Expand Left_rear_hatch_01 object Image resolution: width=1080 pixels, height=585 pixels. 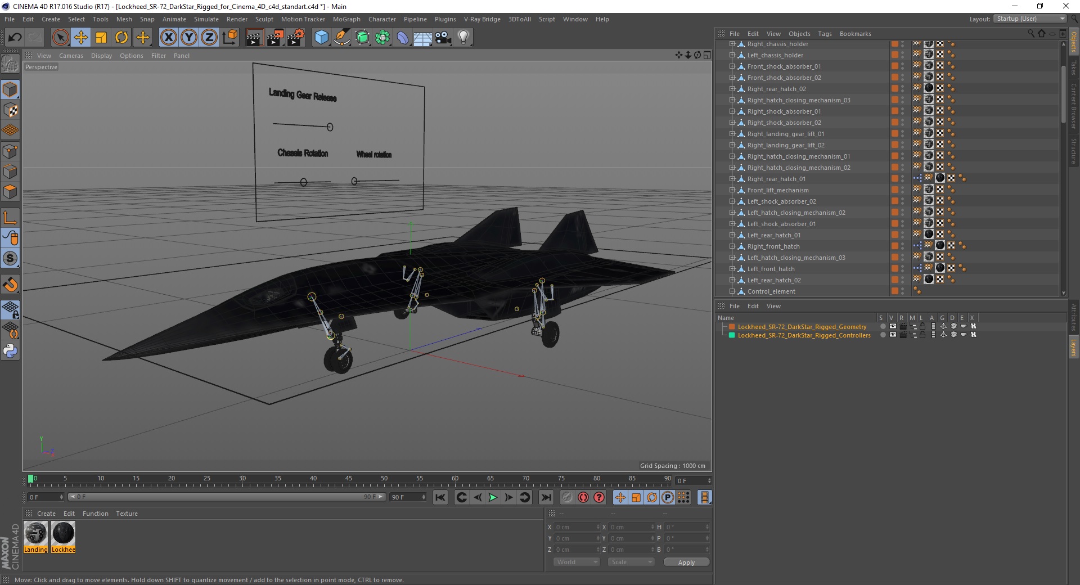(x=732, y=235)
